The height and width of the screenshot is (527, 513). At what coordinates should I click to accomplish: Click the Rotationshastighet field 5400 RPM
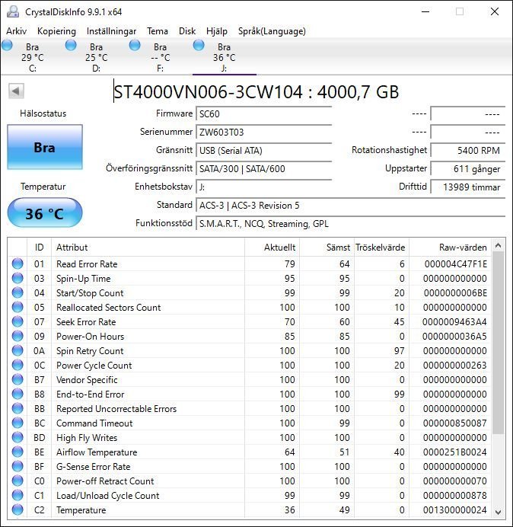[467, 151]
